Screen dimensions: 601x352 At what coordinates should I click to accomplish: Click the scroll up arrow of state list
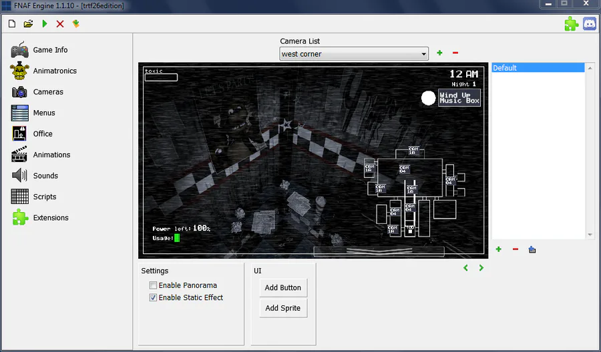[x=590, y=68]
